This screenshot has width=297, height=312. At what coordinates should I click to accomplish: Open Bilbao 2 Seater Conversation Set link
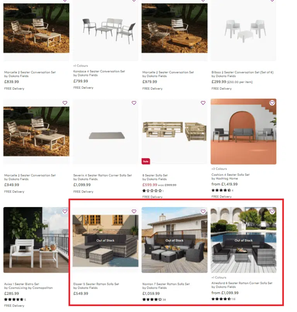(x=242, y=72)
